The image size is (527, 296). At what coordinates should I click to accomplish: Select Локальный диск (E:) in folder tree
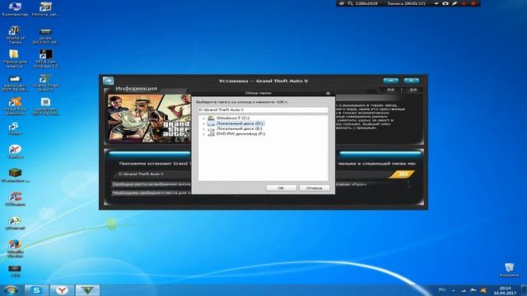click(239, 128)
